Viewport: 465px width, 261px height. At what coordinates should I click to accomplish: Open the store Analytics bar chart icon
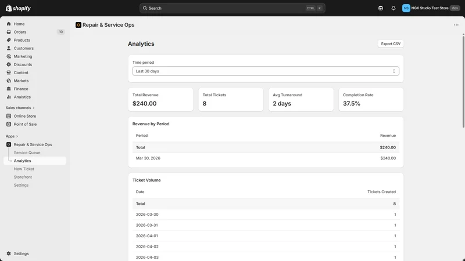9,97
